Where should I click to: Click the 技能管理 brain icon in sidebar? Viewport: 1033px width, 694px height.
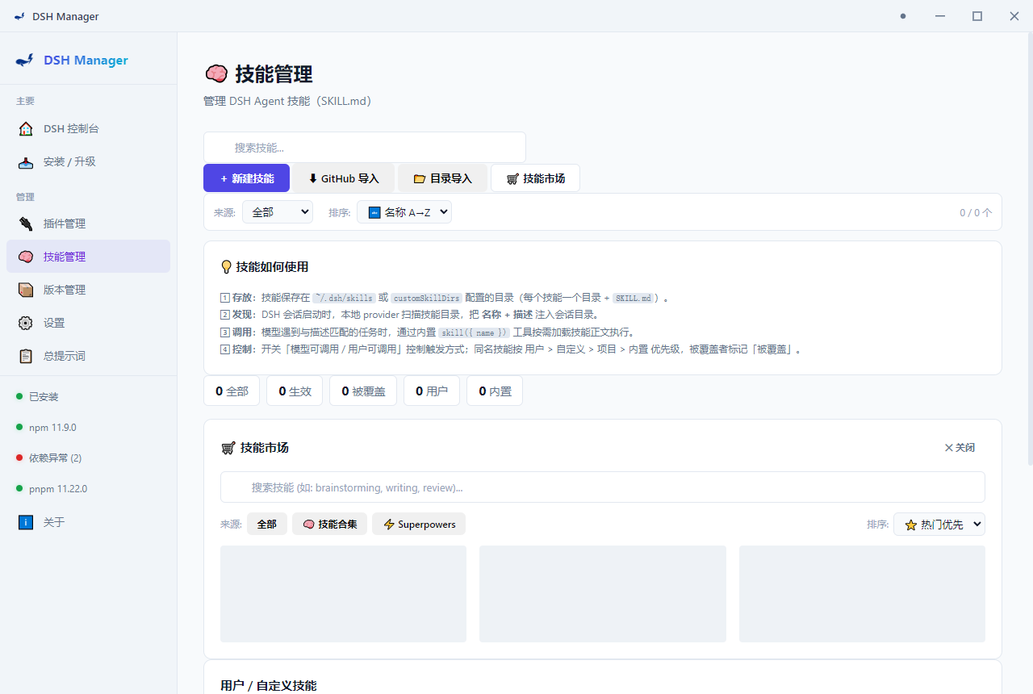point(26,257)
